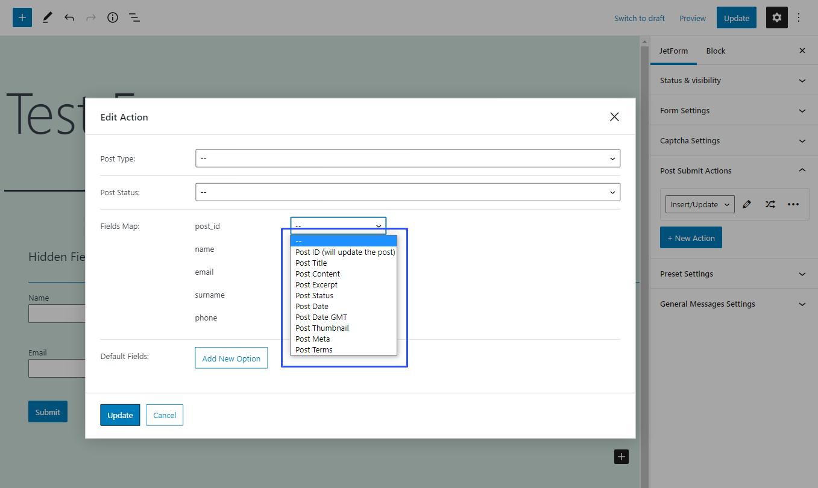Open the block inserter

pyautogui.click(x=22, y=17)
